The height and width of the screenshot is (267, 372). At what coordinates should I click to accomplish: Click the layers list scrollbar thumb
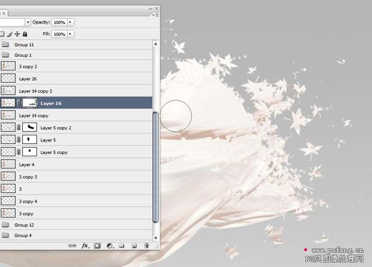[156, 167]
